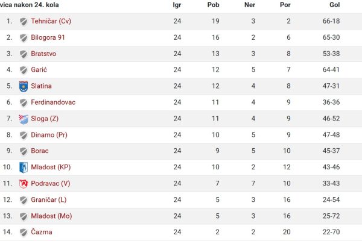Click the grey shield next to Tehničar (Cv)
Screen dimensions: 362x241
point(24,22)
